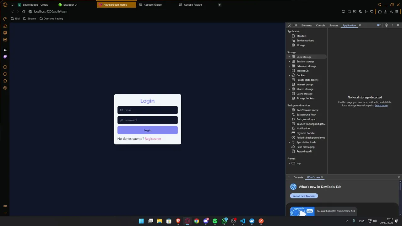Follow the Registrarse link
The width and height of the screenshot is (402, 226).
coord(153,139)
